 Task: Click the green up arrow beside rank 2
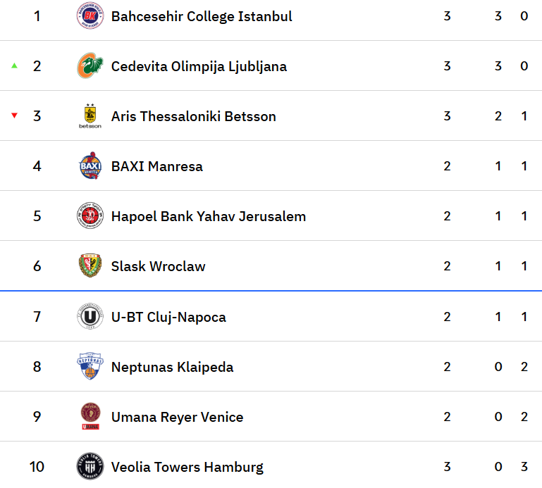pos(14,66)
